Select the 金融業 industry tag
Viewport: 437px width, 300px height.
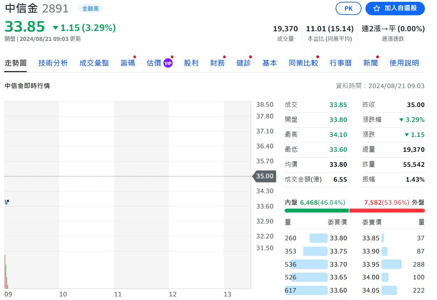click(x=90, y=9)
